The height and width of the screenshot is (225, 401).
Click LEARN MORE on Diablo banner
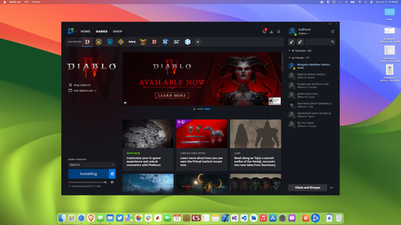[x=172, y=95]
